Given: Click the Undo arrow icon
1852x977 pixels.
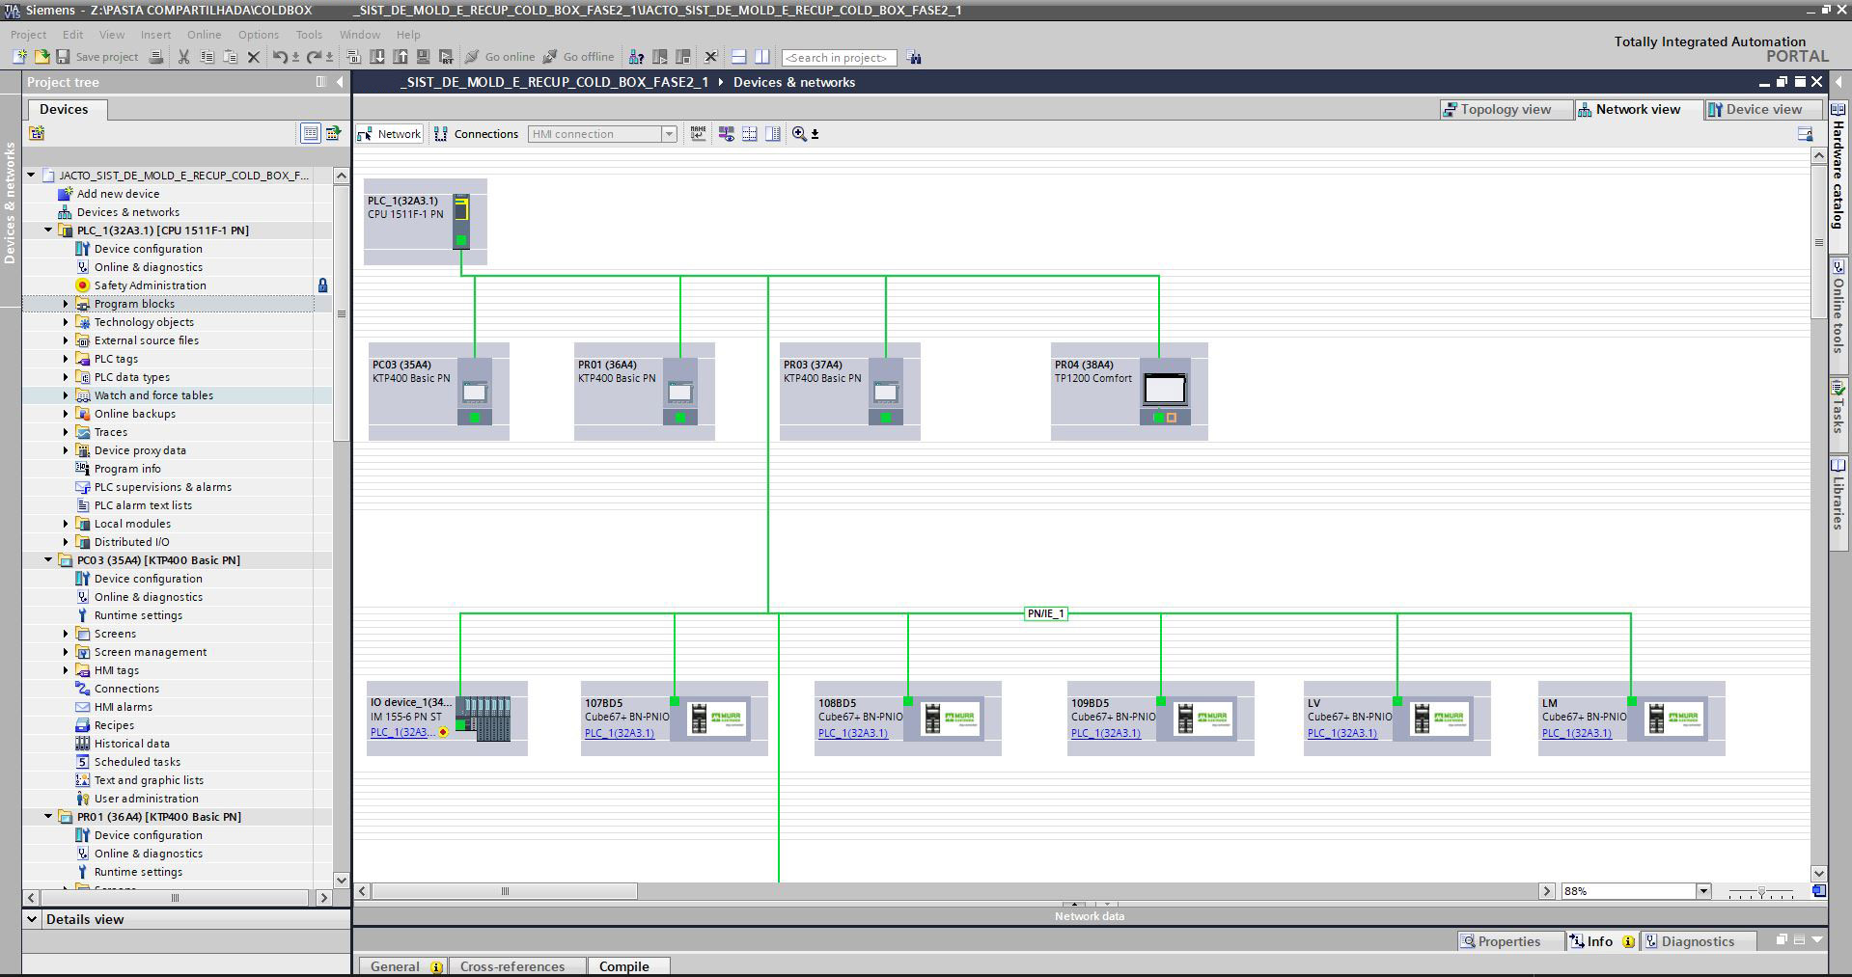Looking at the screenshot, I should click(x=280, y=57).
